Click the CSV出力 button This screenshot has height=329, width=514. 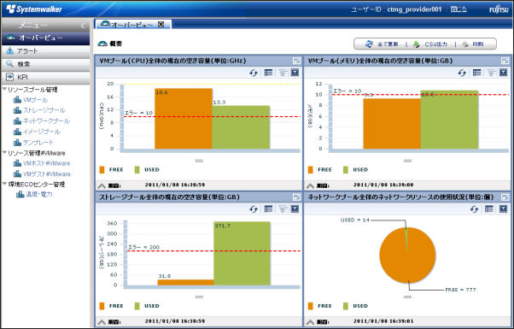(x=430, y=44)
